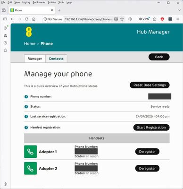Open the Bookmarks menu
Viewport: 183px width, 189px height.
39,2
